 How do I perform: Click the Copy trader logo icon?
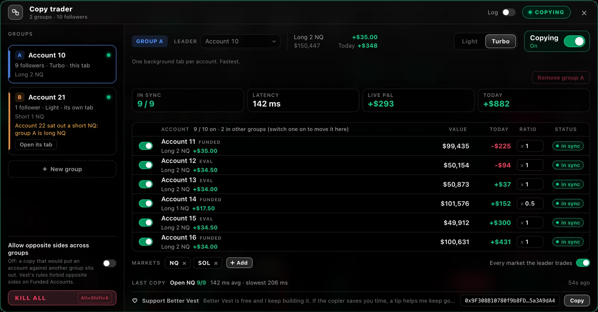pyautogui.click(x=15, y=12)
